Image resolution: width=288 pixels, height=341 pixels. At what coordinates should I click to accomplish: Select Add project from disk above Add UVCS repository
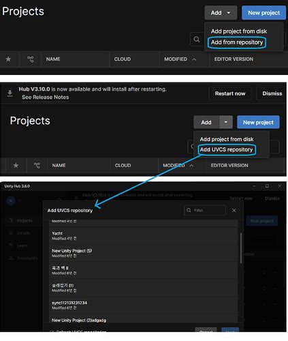pyautogui.click(x=227, y=139)
